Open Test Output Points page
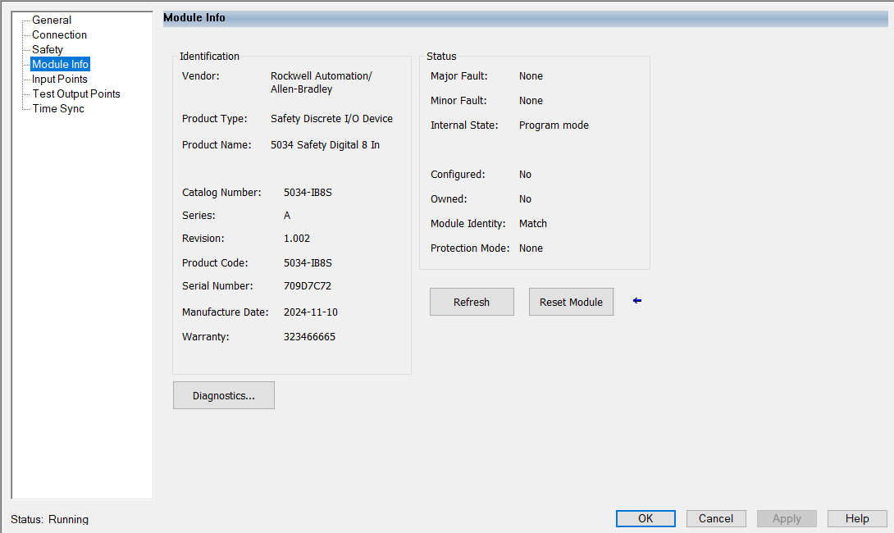The image size is (894, 533). pyautogui.click(x=75, y=94)
